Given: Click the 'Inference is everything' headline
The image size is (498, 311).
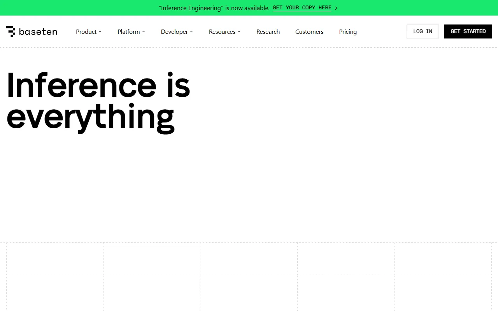Looking at the screenshot, I should click(x=98, y=101).
